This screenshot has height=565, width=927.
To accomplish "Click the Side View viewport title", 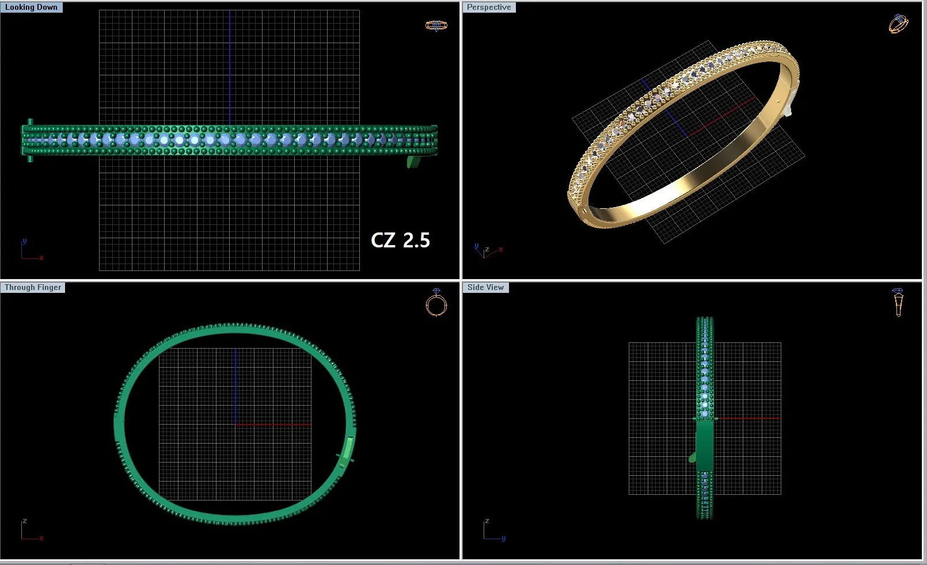I will tap(485, 288).
